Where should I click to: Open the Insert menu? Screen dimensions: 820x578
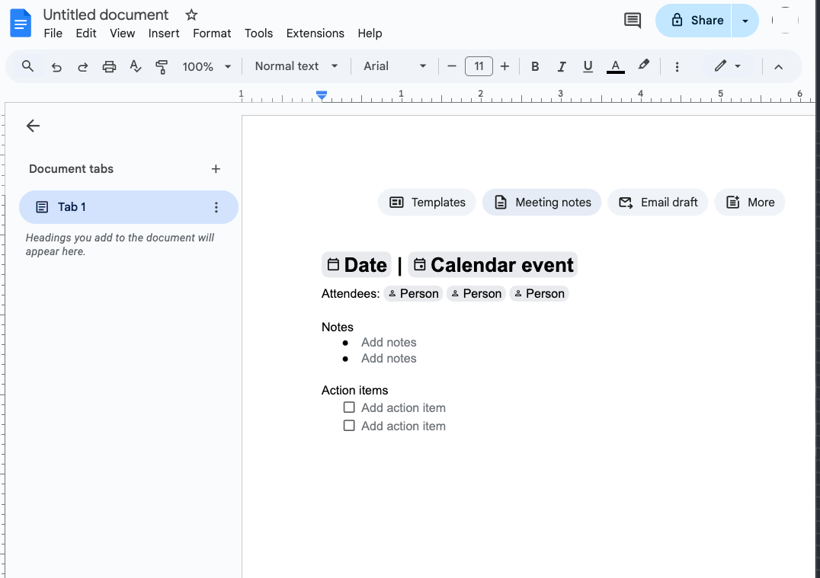[x=164, y=33]
